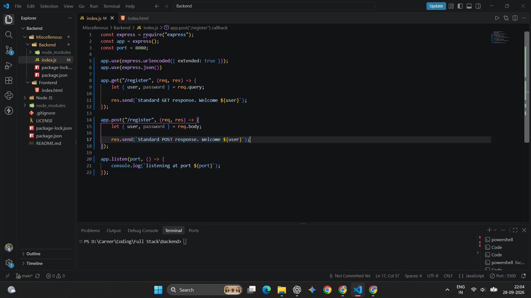Toggle the secondary side bar visibility
Image resolution: width=531 pixels, height=298 pixels.
tap(478, 6)
